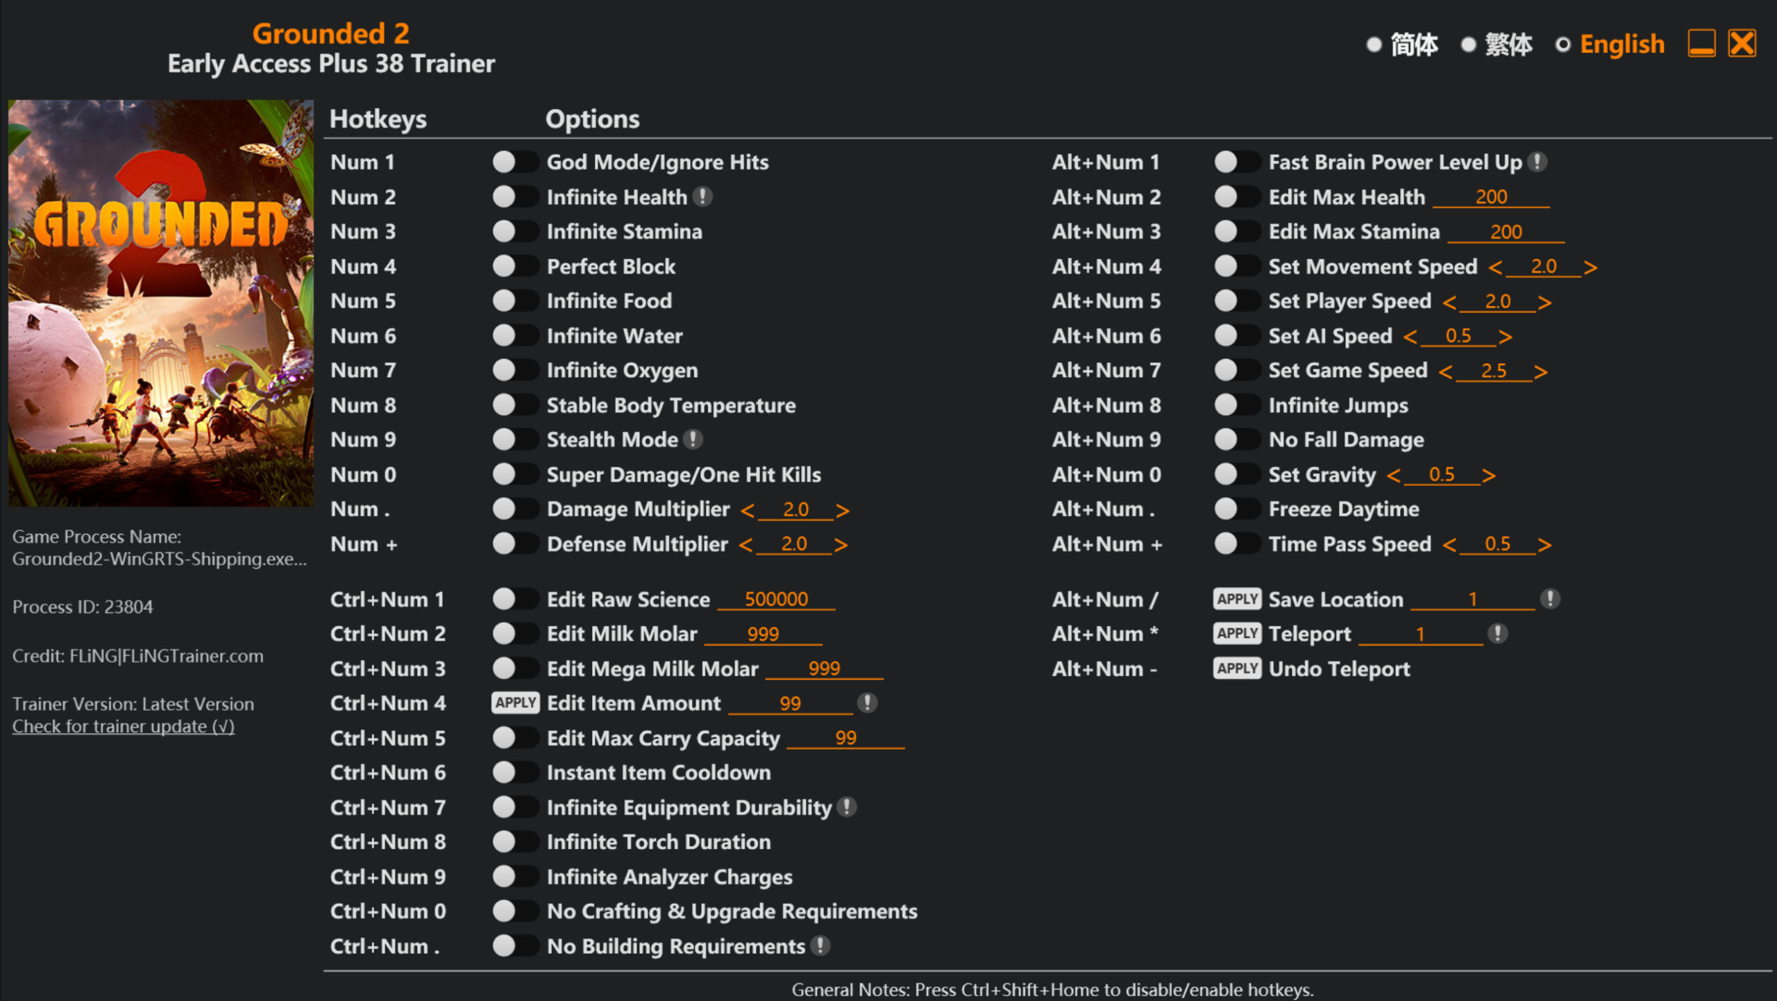Click the info icon next to Infinite Equipment Durability
The width and height of the screenshot is (1777, 1001).
(846, 807)
